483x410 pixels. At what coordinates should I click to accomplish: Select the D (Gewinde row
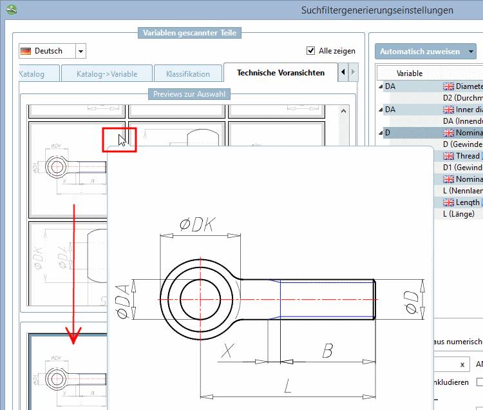click(462, 144)
